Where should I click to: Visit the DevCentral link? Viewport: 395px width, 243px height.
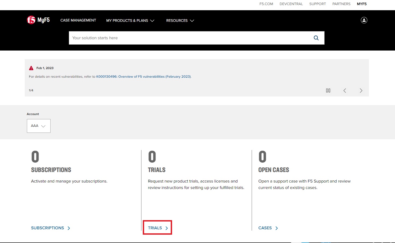tap(291, 4)
